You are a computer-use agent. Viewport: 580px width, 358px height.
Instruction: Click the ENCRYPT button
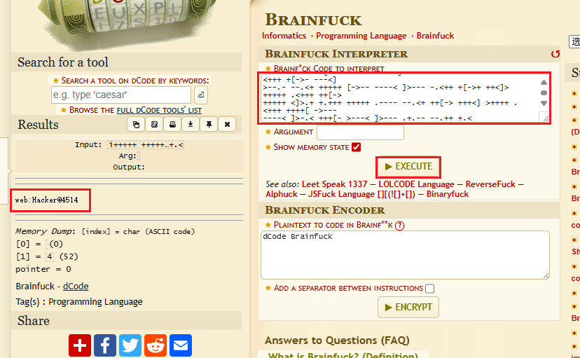tap(408, 308)
